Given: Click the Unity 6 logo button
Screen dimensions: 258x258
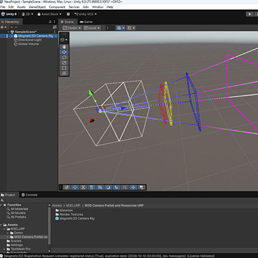Looking at the screenshot, I should point(9,14).
